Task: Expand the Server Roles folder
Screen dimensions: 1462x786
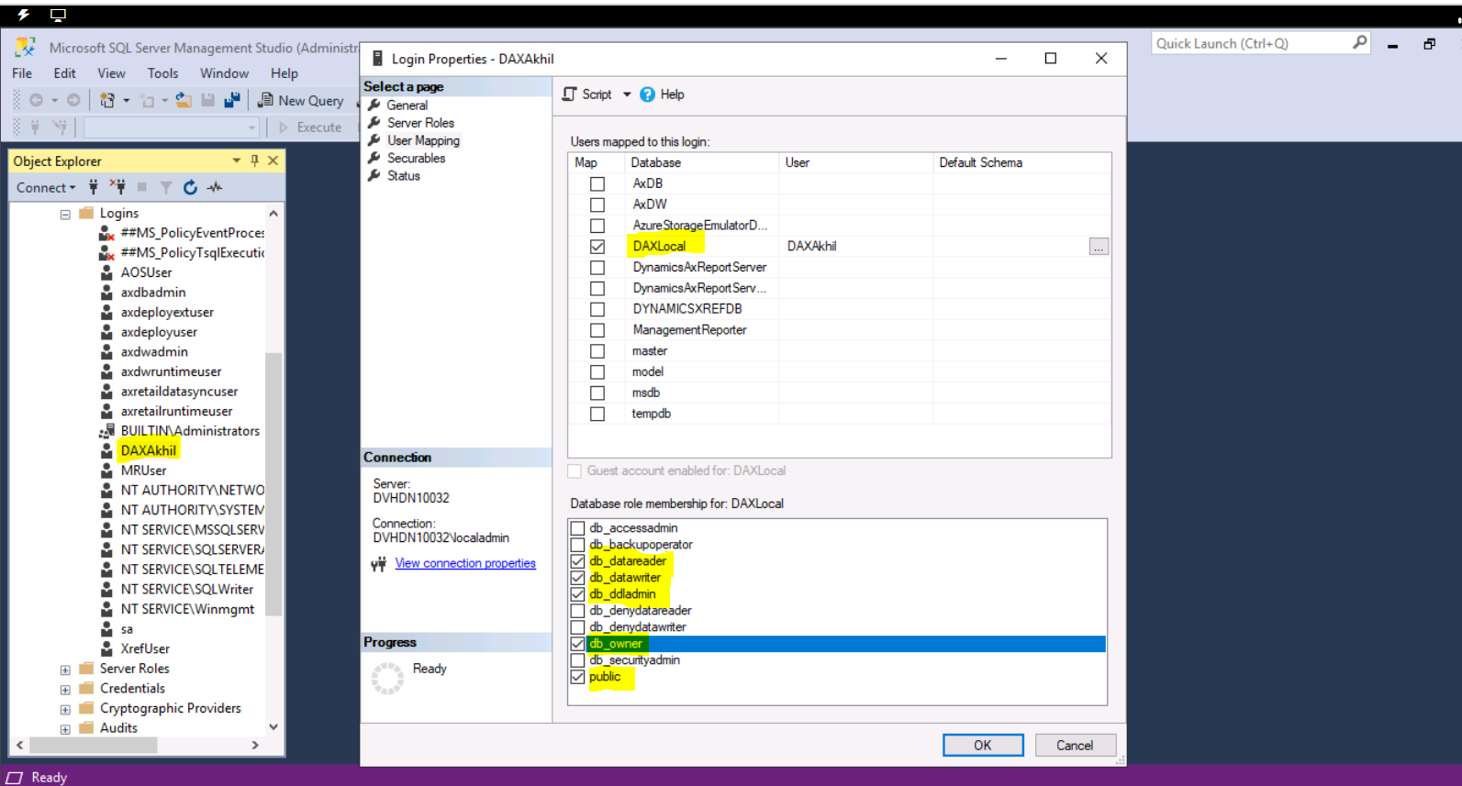Action: point(65,670)
